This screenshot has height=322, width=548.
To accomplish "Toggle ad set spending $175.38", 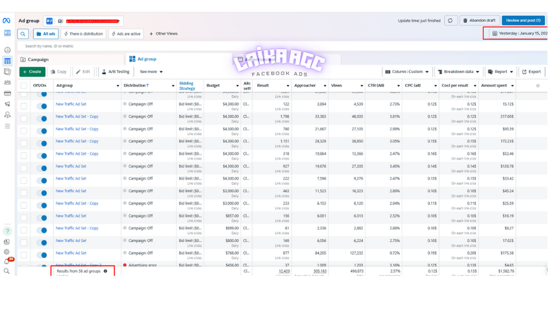I will 42,255.
